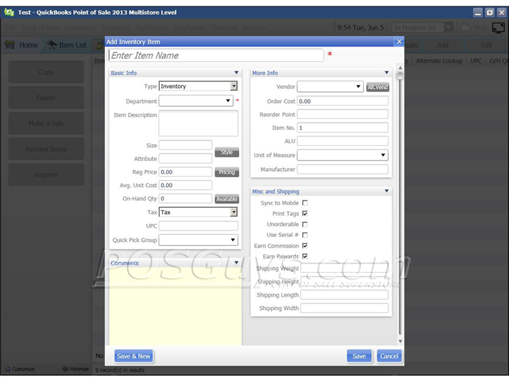Open the Employees menu

[190, 27]
